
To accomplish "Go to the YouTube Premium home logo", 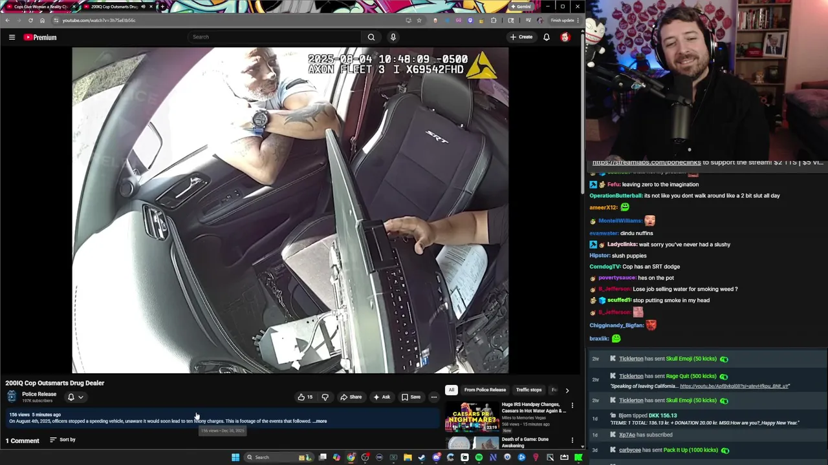I will tap(40, 37).
